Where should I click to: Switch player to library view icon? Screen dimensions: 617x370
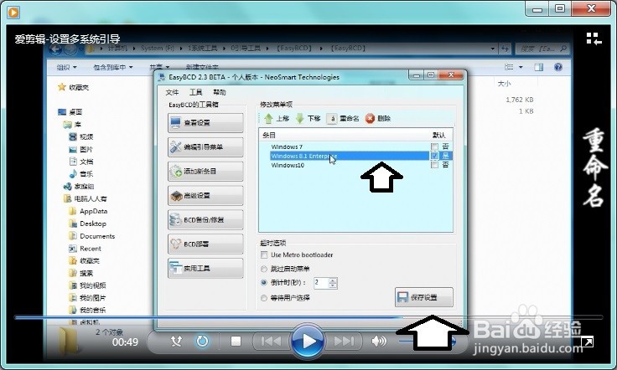pyautogui.click(x=594, y=39)
